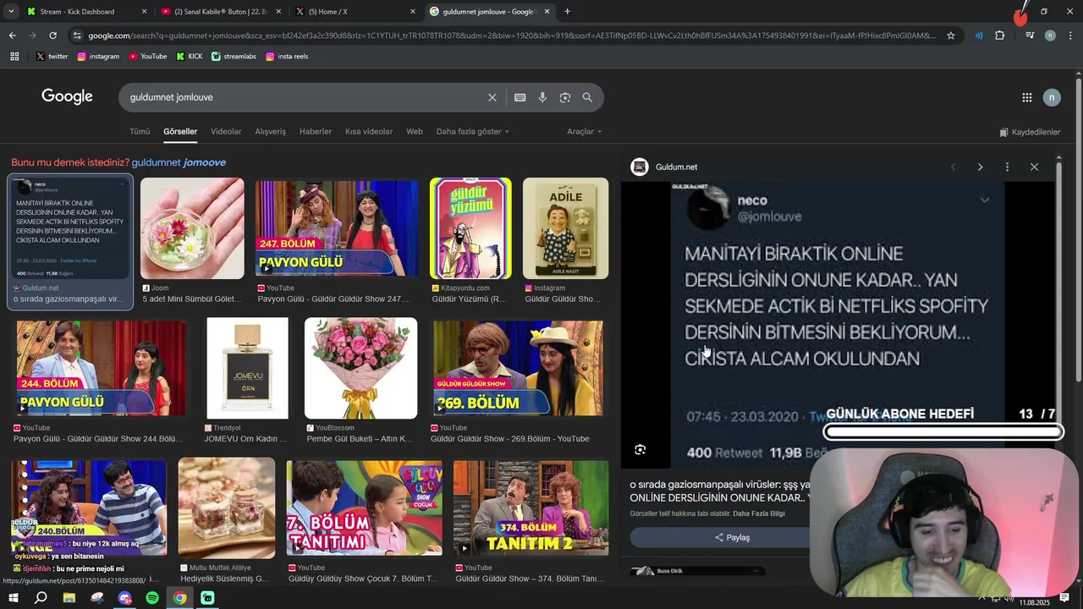The height and width of the screenshot is (609, 1083).
Task: Open the on-screen keyboard input tool
Action: 520,97
